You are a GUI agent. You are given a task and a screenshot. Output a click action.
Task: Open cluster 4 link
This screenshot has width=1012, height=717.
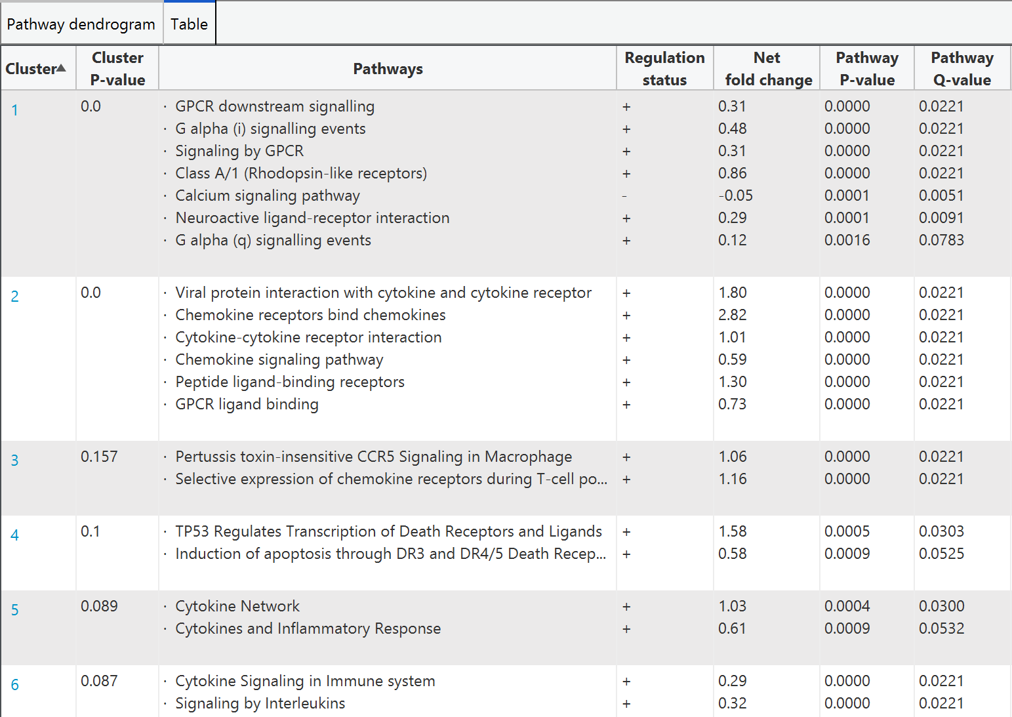coord(14,535)
